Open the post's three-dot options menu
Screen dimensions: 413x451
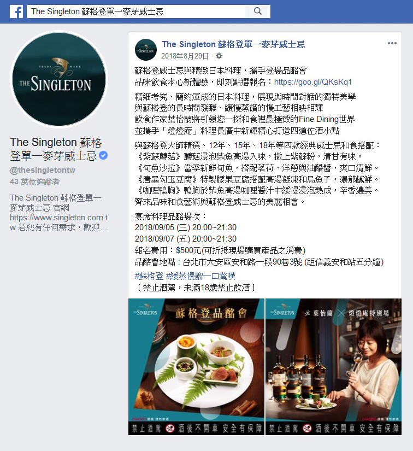point(392,43)
